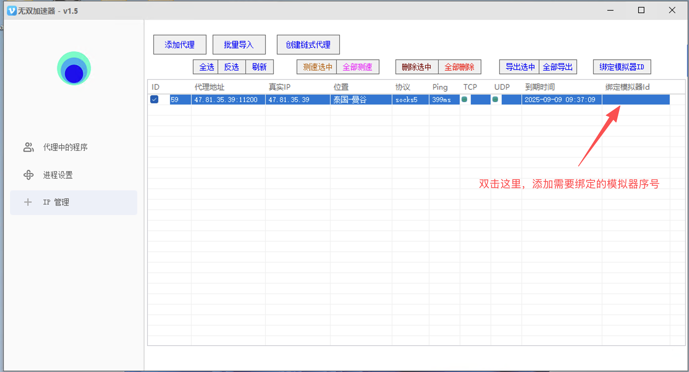Open the IP 管理 section in sidebar
This screenshot has width=689, height=372.
coord(56,202)
